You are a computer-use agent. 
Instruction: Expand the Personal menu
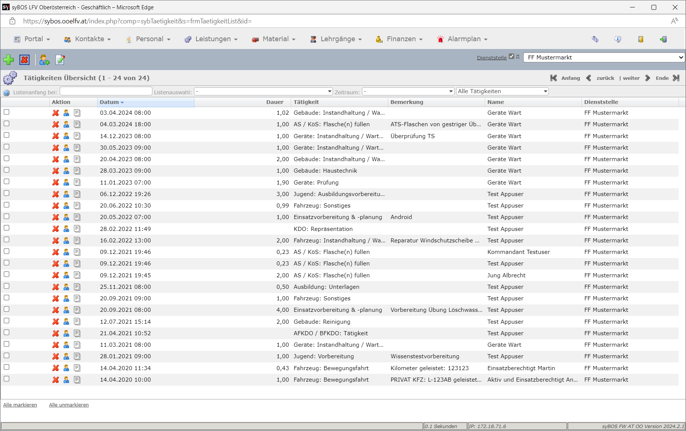tap(148, 39)
